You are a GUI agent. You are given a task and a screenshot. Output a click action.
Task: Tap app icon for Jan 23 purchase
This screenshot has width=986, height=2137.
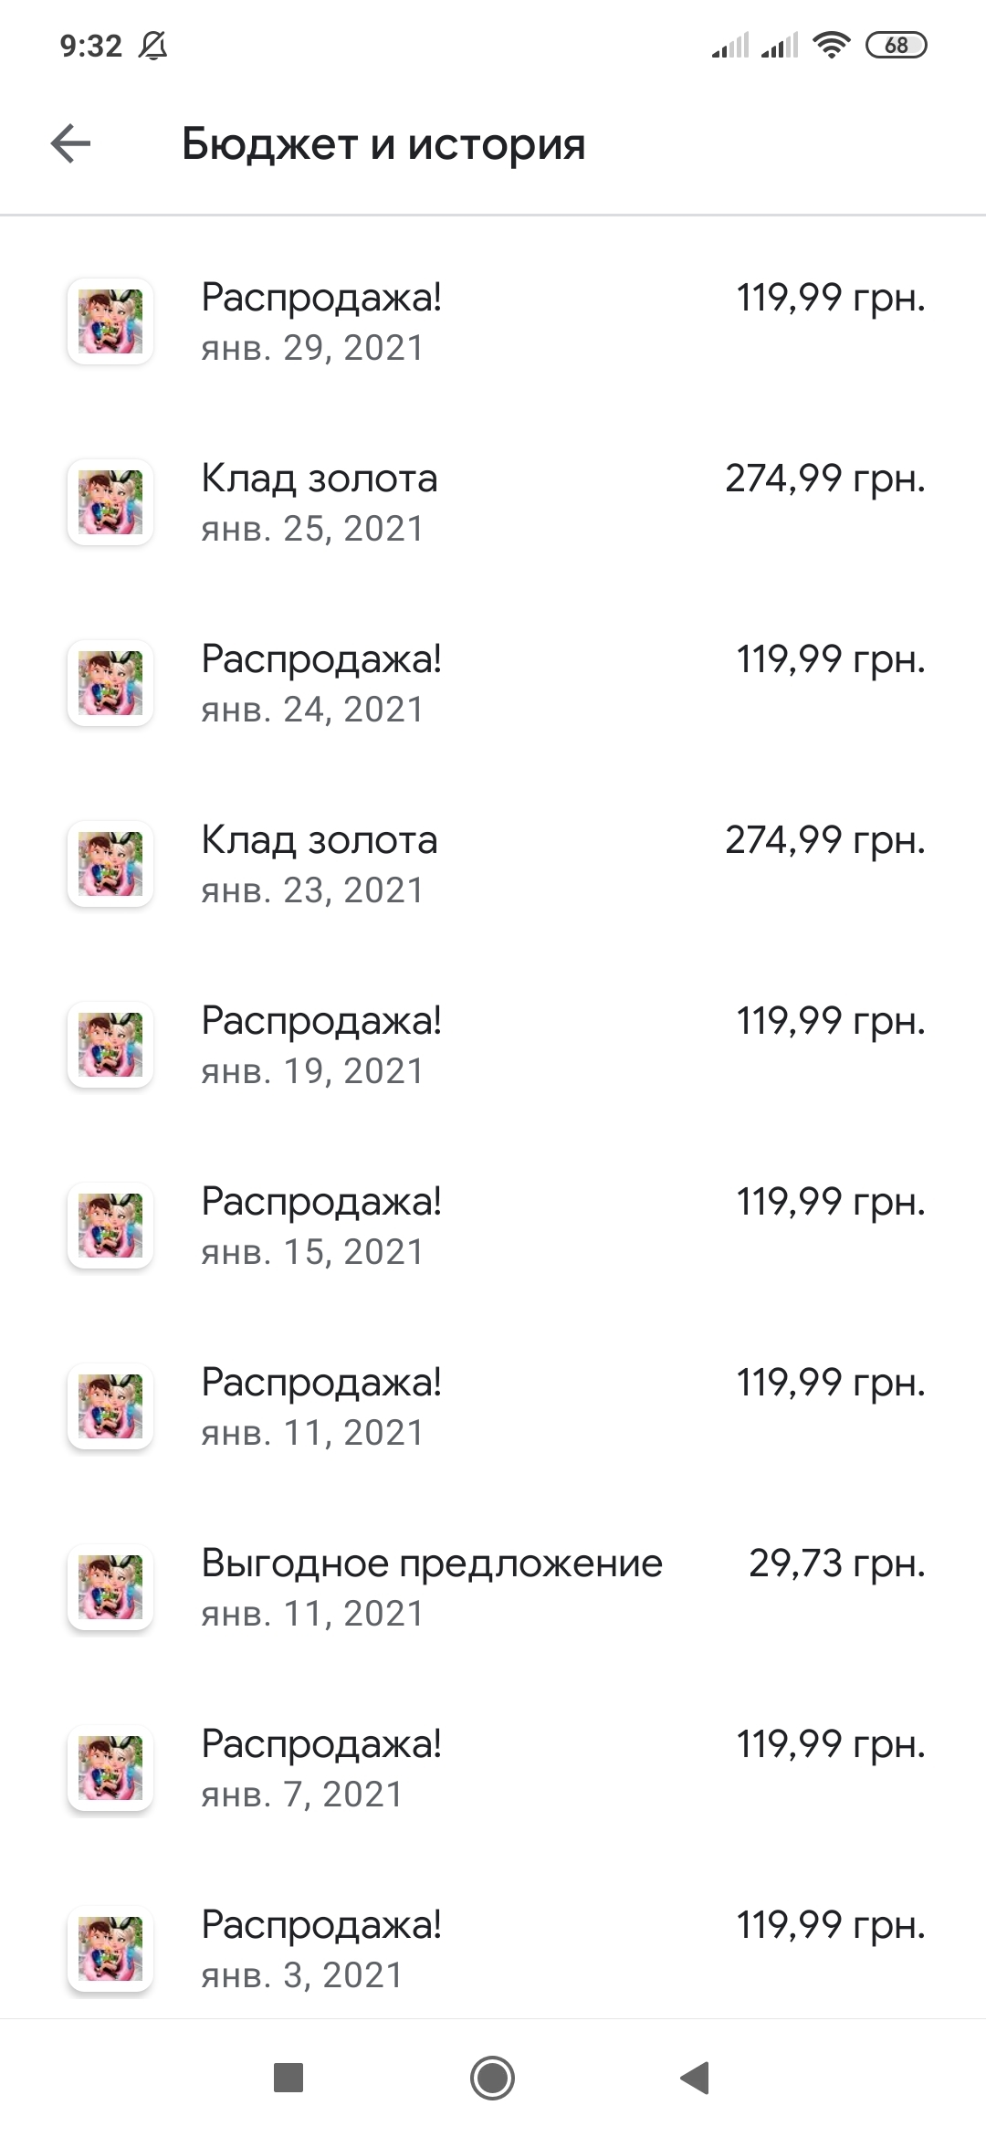pos(110,864)
